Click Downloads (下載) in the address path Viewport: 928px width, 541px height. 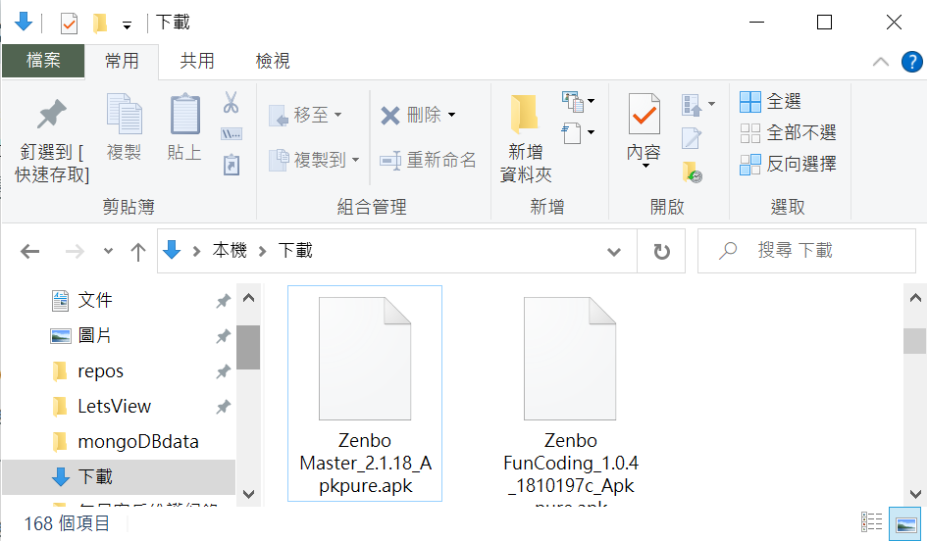(295, 251)
